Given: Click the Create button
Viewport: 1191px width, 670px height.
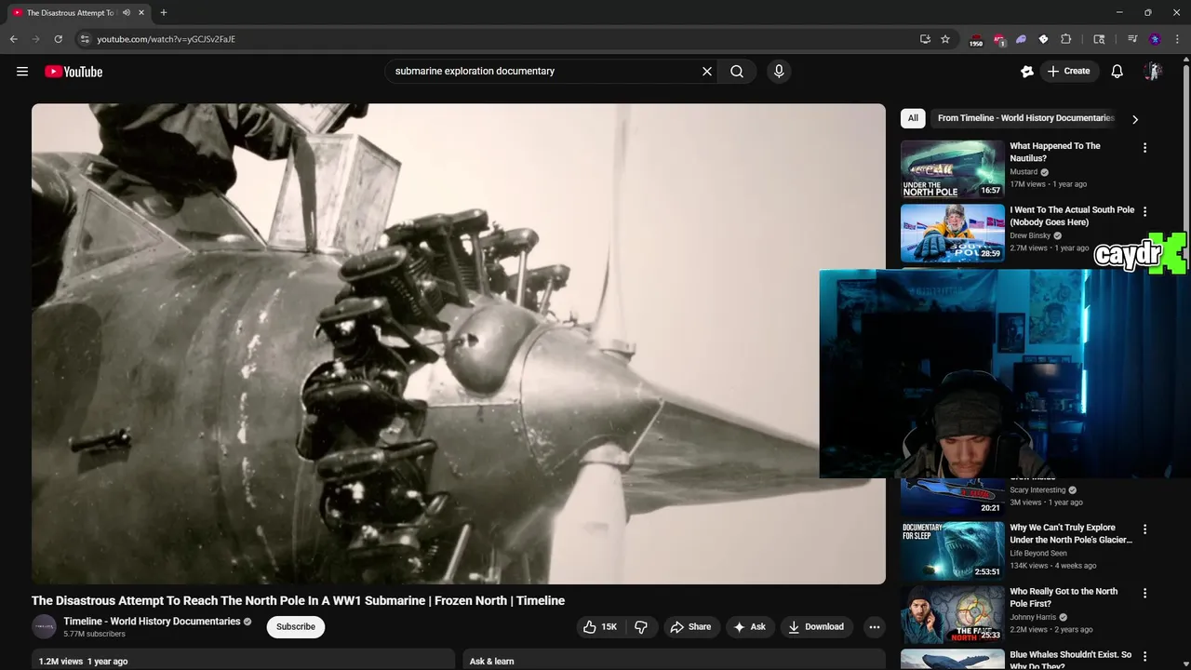Looking at the screenshot, I should coord(1068,72).
